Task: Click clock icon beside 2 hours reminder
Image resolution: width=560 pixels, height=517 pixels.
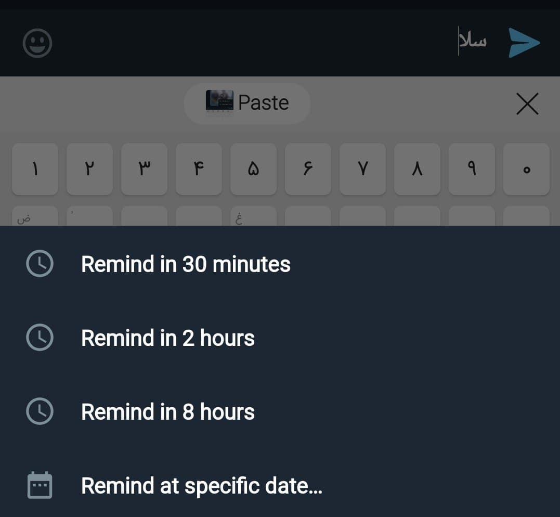Action: pos(40,338)
